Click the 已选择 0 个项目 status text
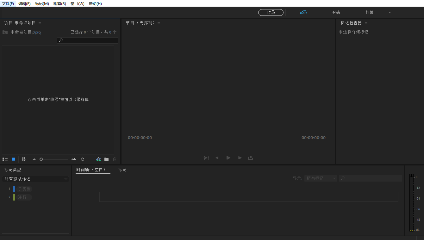The height and width of the screenshot is (240, 424). point(94,32)
